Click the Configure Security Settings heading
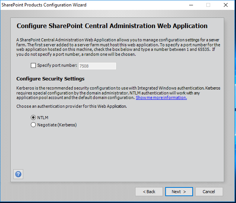The width and height of the screenshot is (236, 203). pyautogui.click(x=50, y=79)
